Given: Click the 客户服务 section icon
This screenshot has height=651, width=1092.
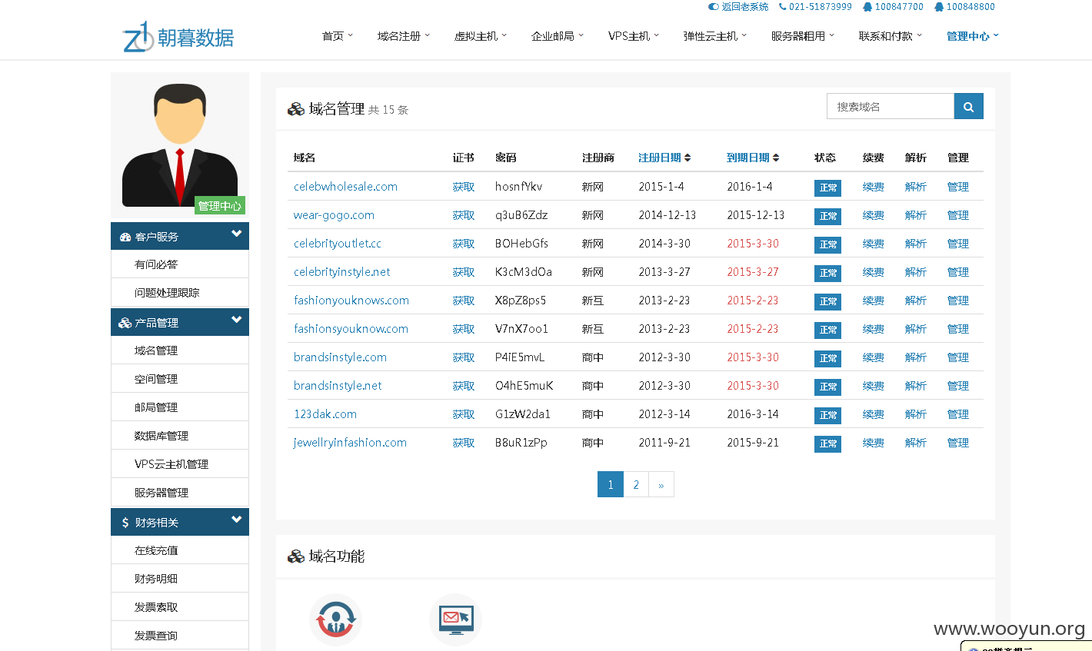Looking at the screenshot, I should click(125, 237).
